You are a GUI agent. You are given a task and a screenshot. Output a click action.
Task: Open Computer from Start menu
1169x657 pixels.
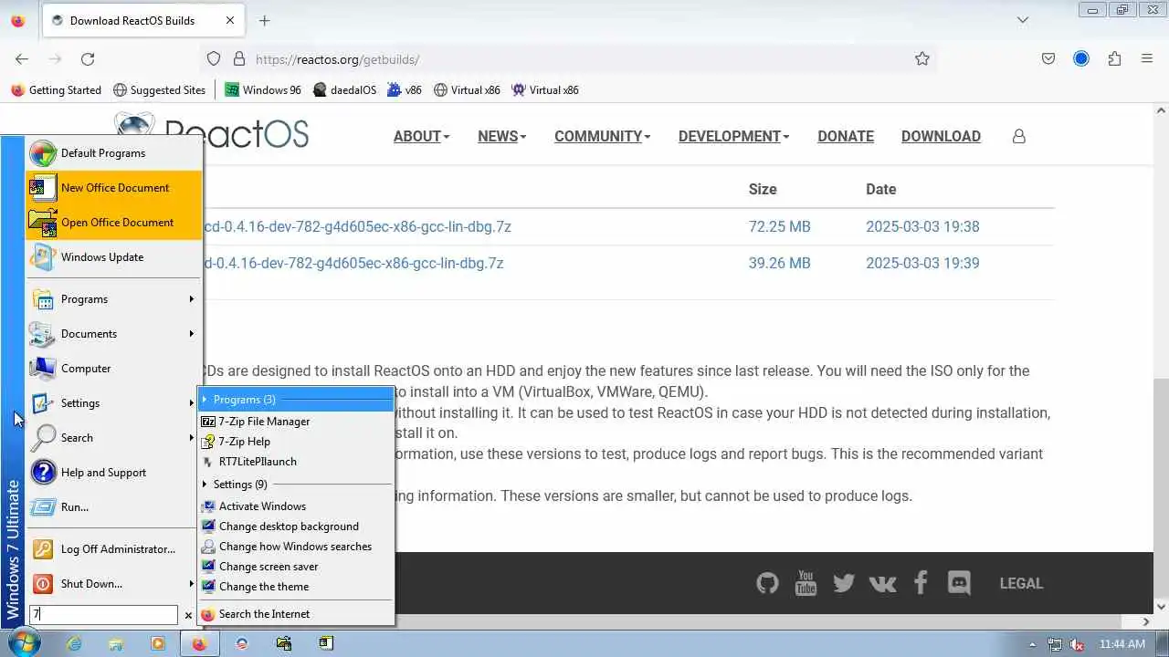point(113,369)
